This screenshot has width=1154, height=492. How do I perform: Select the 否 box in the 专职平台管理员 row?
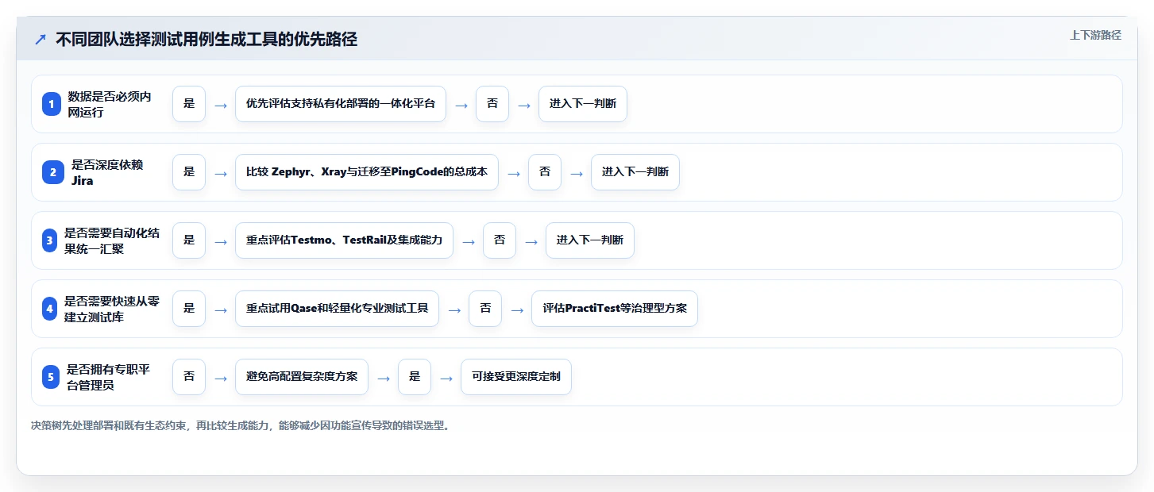[x=189, y=377]
